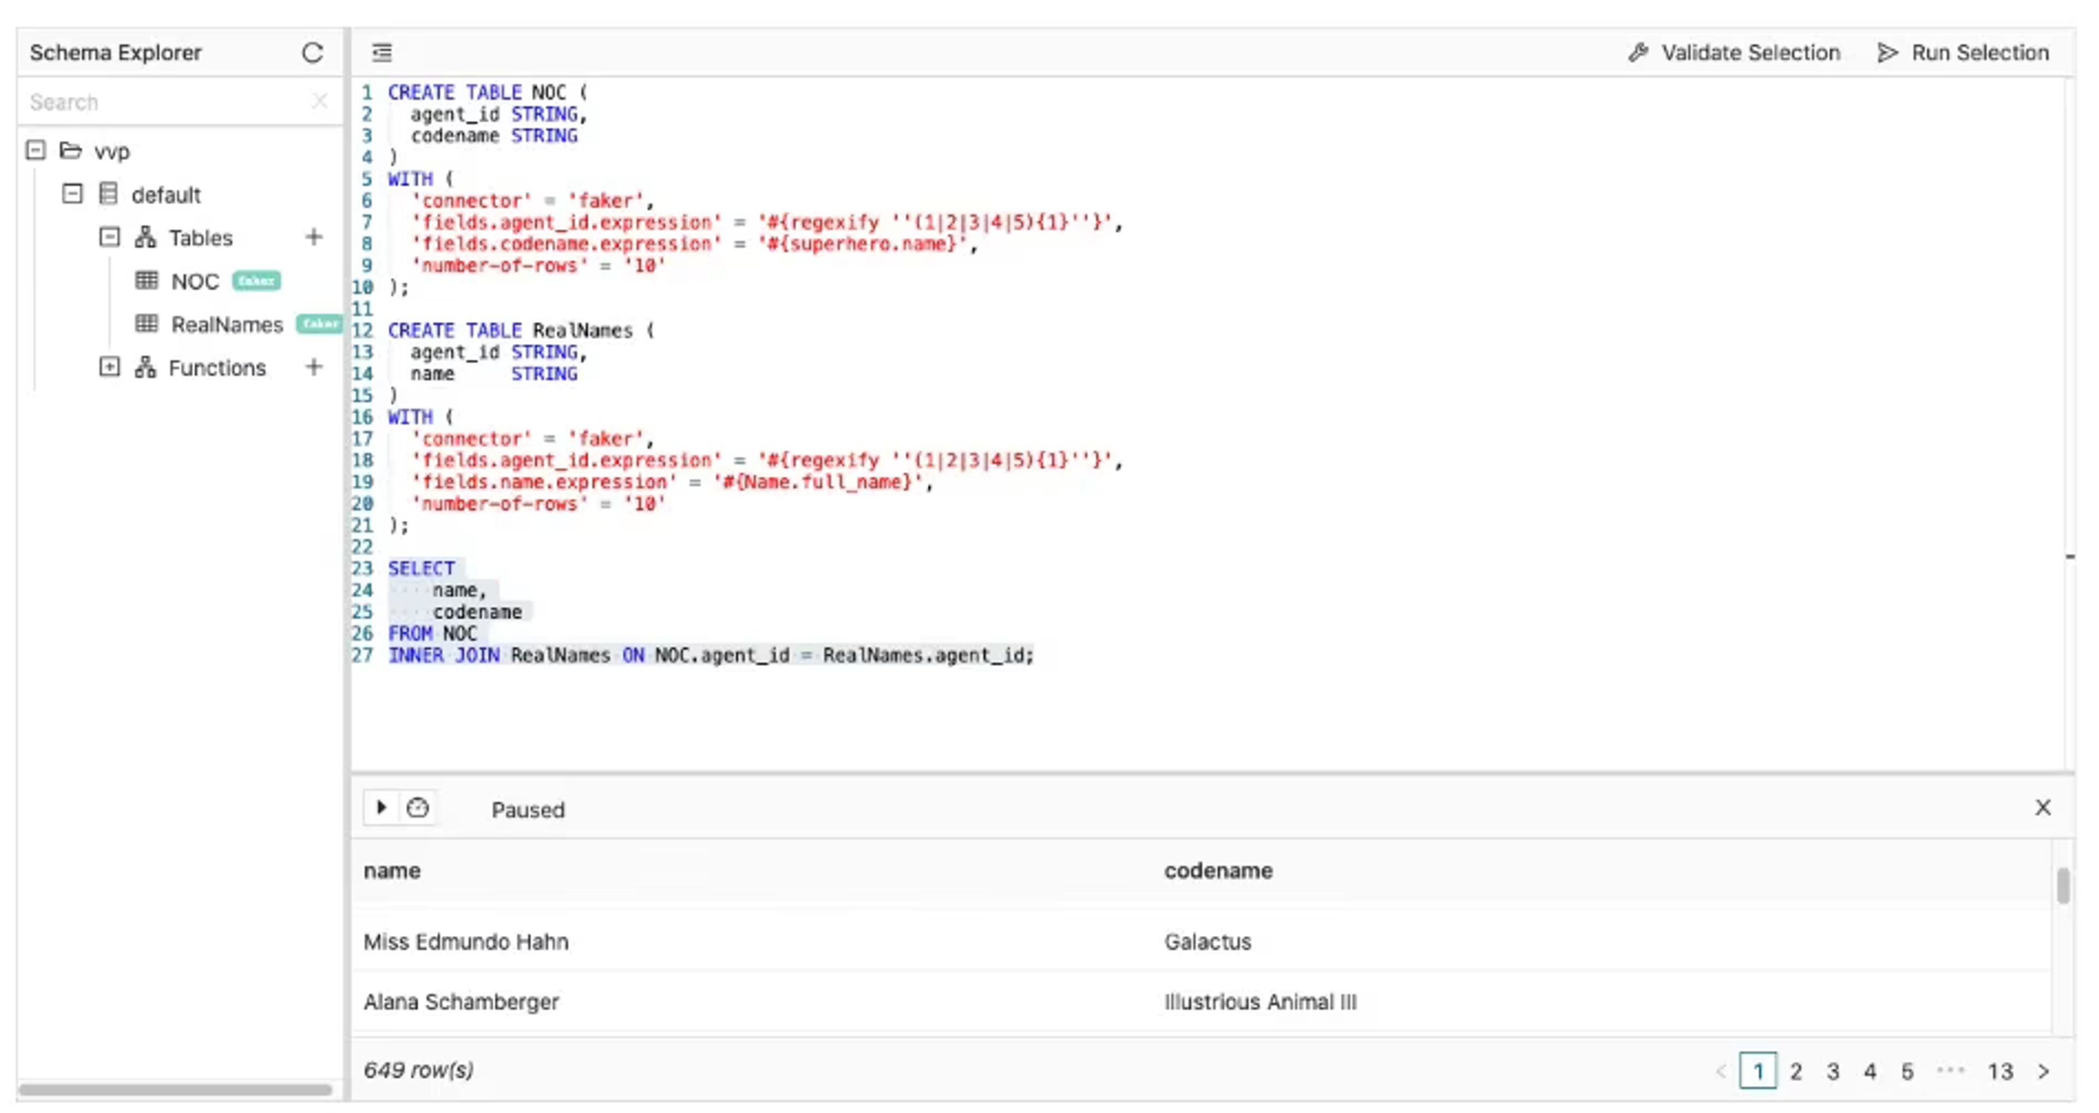Close the query results panel
This screenshot has height=1113, width=2099.
2042,808
